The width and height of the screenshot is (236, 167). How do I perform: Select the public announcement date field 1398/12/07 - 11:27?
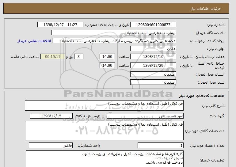click(x=60, y=25)
